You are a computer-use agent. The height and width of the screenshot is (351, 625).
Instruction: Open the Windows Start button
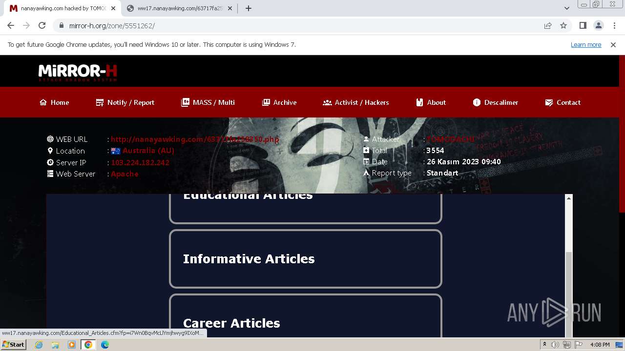point(13,345)
